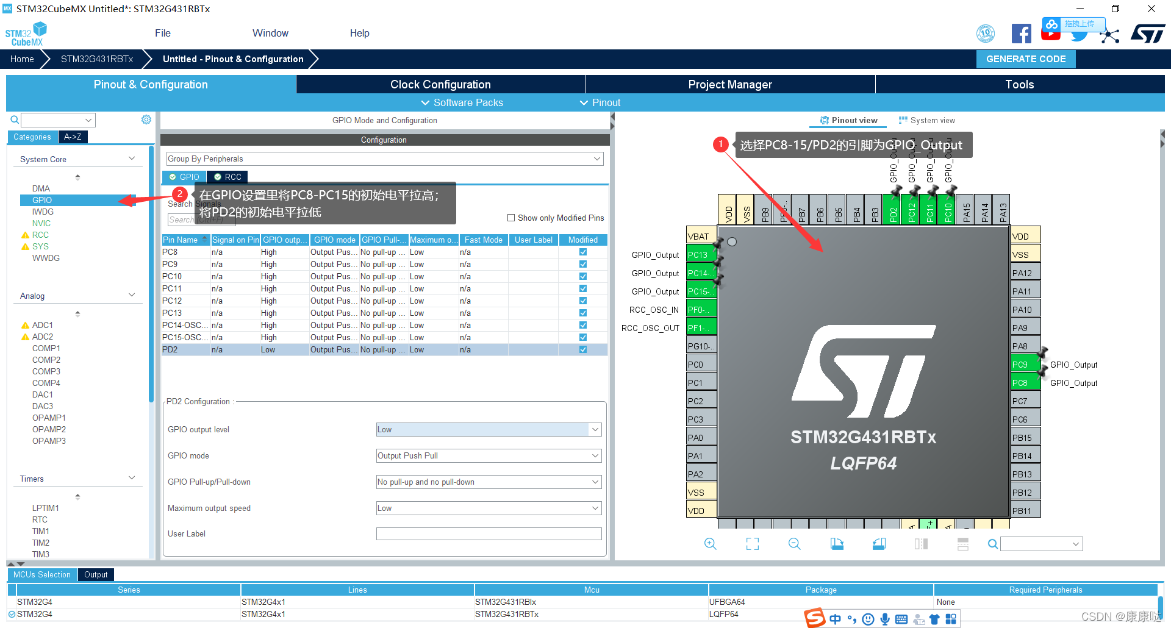This screenshot has height=628, width=1171.
Task: Click the peripheral search magnifier icon
Action: [14, 120]
